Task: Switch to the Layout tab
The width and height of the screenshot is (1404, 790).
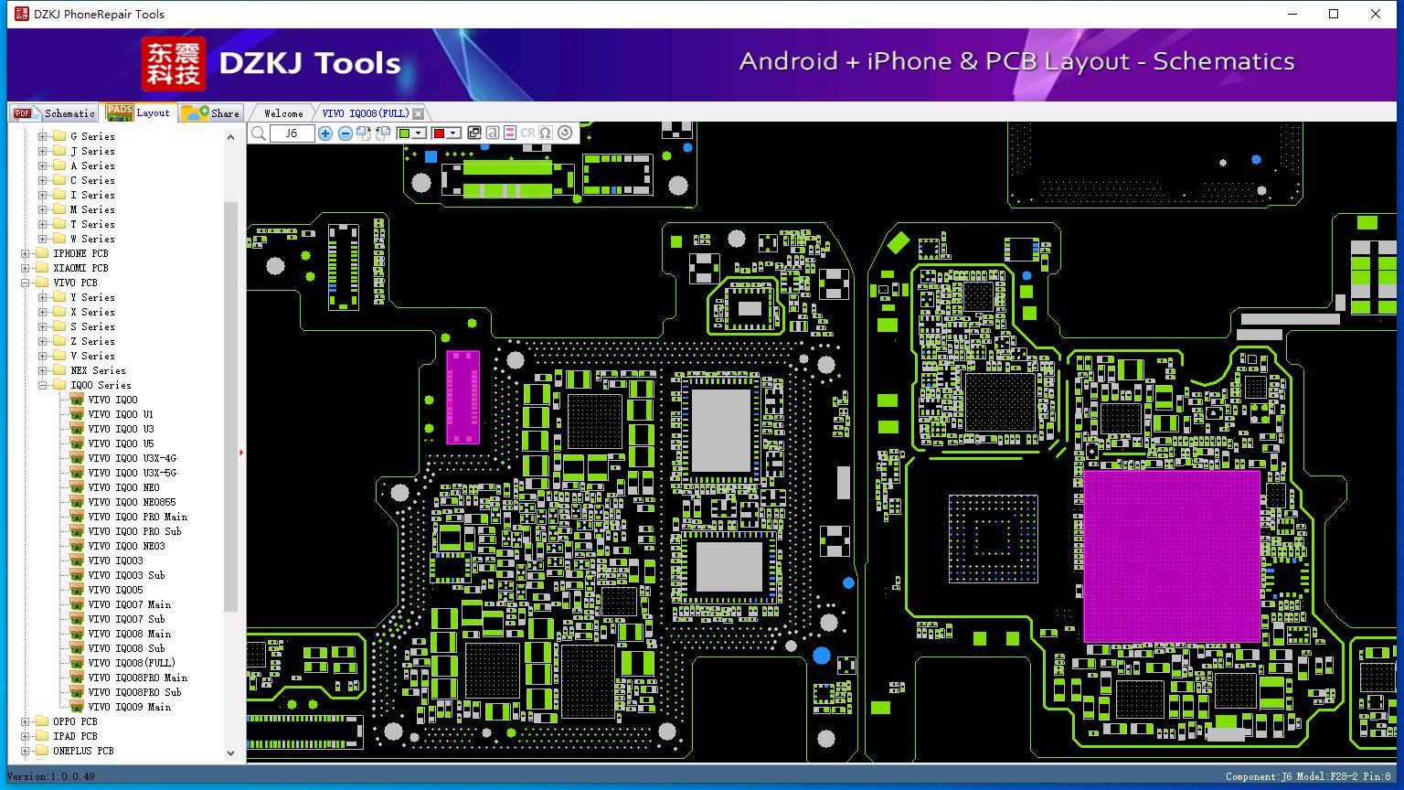Action: pos(138,112)
